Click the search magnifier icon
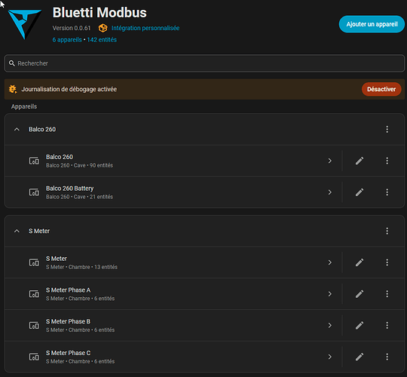The width and height of the screenshot is (407, 377). click(11, 63)
